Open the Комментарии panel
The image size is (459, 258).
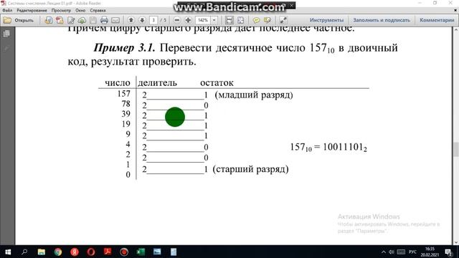pos(437,20)
